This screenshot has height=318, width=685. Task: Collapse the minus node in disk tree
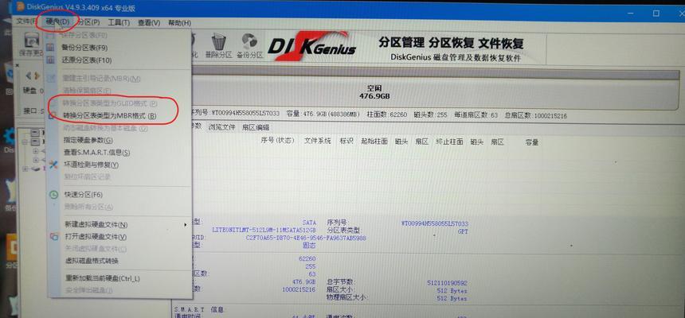click(x=26, y=142)
